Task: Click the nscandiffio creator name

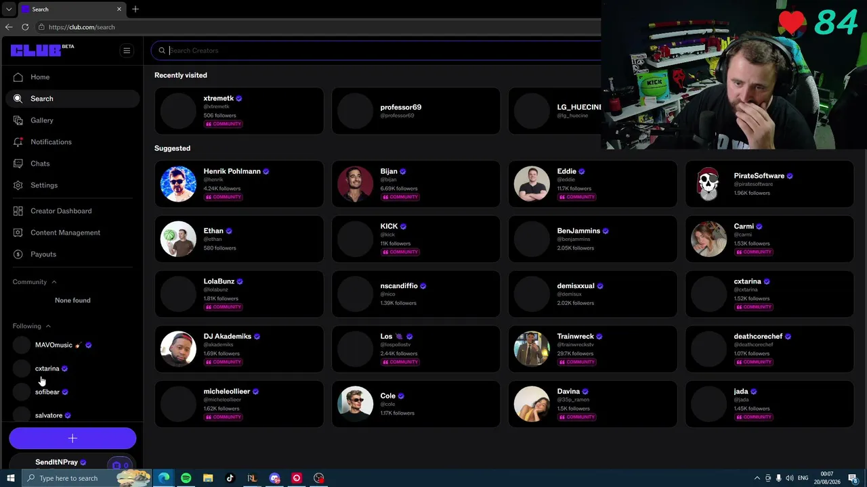Action: 399,286
